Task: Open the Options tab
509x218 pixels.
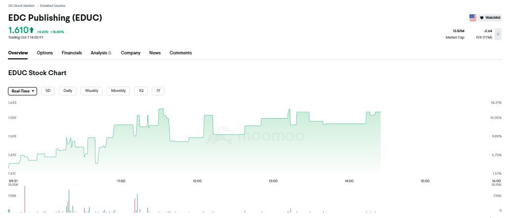Action: click(x=45, y=53)
